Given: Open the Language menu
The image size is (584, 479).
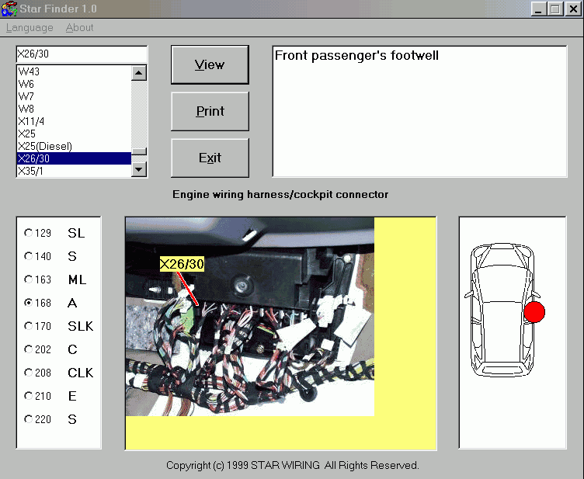Looking at the screenshot, I should (x=30, y=27).
